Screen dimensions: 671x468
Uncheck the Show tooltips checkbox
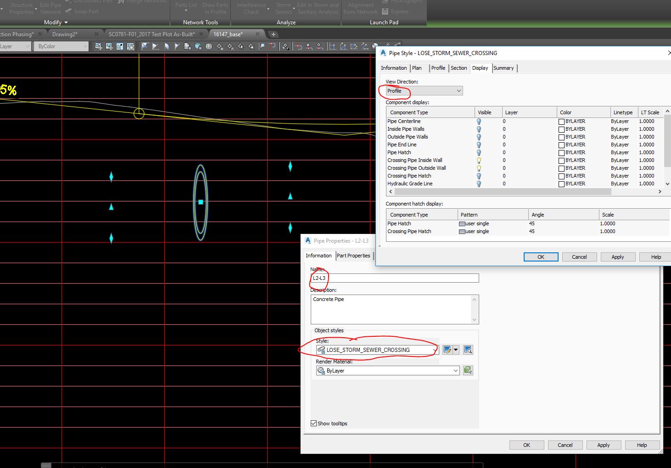[x=313, y=423]
